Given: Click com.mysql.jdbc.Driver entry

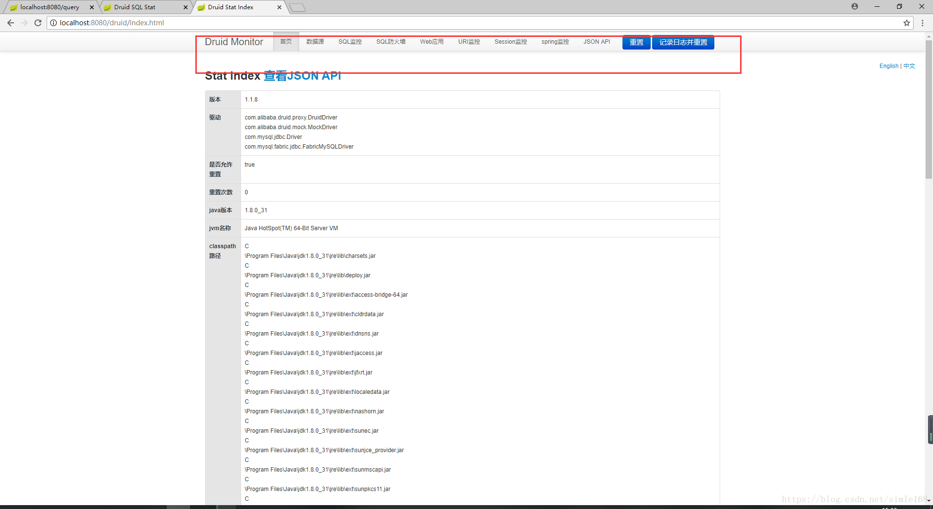Looking at the screenshot, I should [x=273, y=137].
